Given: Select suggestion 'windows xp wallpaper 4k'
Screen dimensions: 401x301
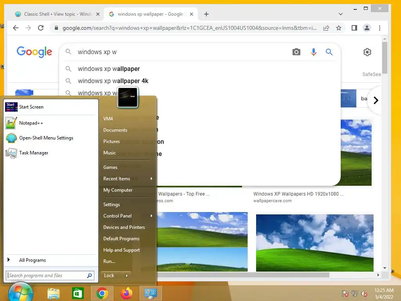Looking at the screenshot, I should pos(113,81).
